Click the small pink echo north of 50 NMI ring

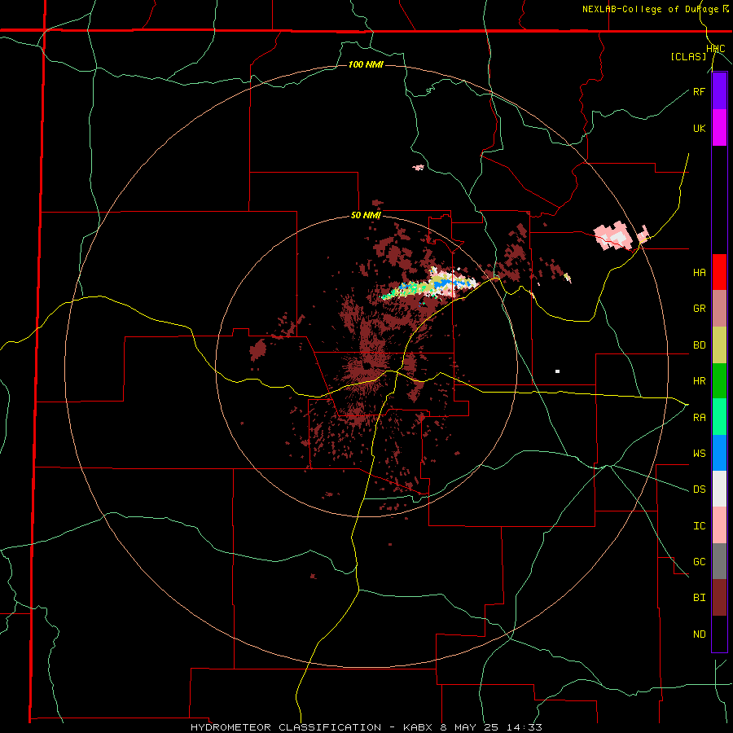click(x=419, y=167)
